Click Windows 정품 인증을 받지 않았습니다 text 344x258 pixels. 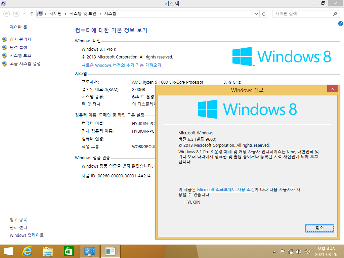coord(117,166)
